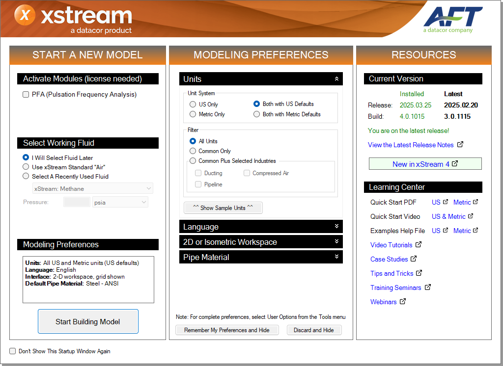
Task: Choose Both with US Defaults
Action: 256,104
